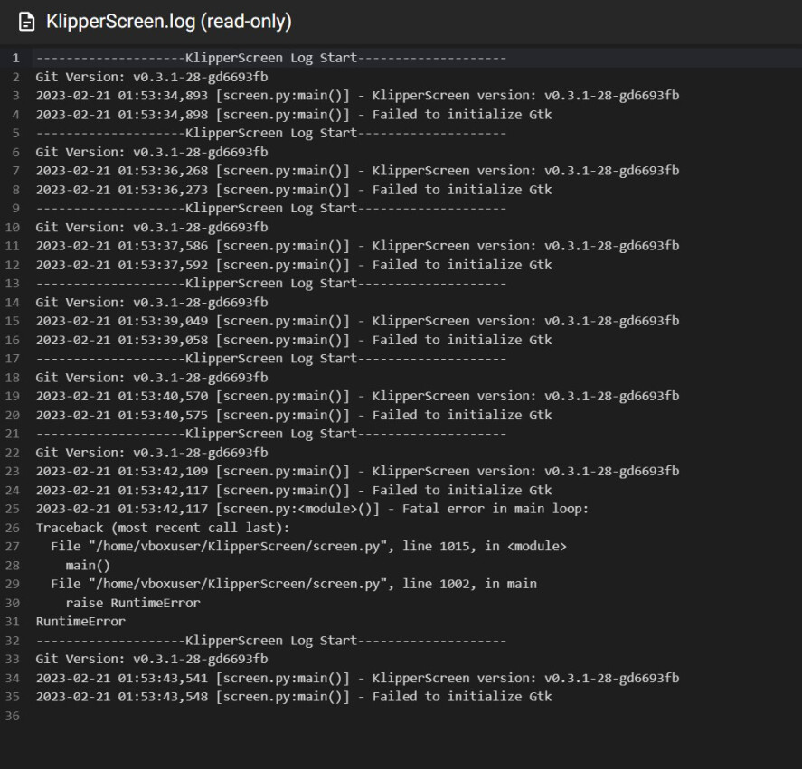Viewport: 802px width, 769px height.
Task: Click the Git Version text on line 33
Action: 152,660
